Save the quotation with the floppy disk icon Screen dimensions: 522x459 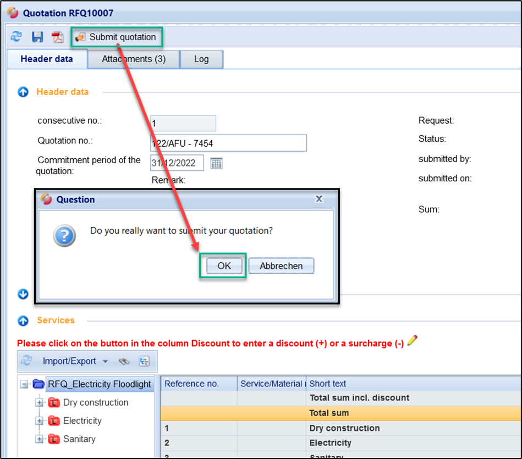[37, 37]
